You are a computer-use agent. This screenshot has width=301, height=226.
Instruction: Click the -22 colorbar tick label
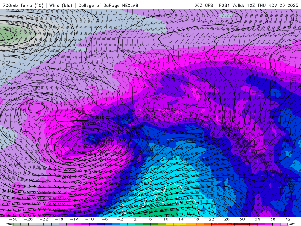[44, 219]
